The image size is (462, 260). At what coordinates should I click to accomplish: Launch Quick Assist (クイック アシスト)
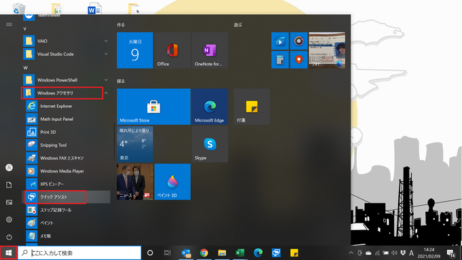(67, 197)
